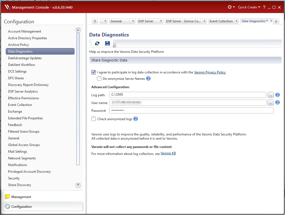Enable De-anonymize Server Names
The width and height of the screenshot is (285, 215).
[x=99, y=78]
